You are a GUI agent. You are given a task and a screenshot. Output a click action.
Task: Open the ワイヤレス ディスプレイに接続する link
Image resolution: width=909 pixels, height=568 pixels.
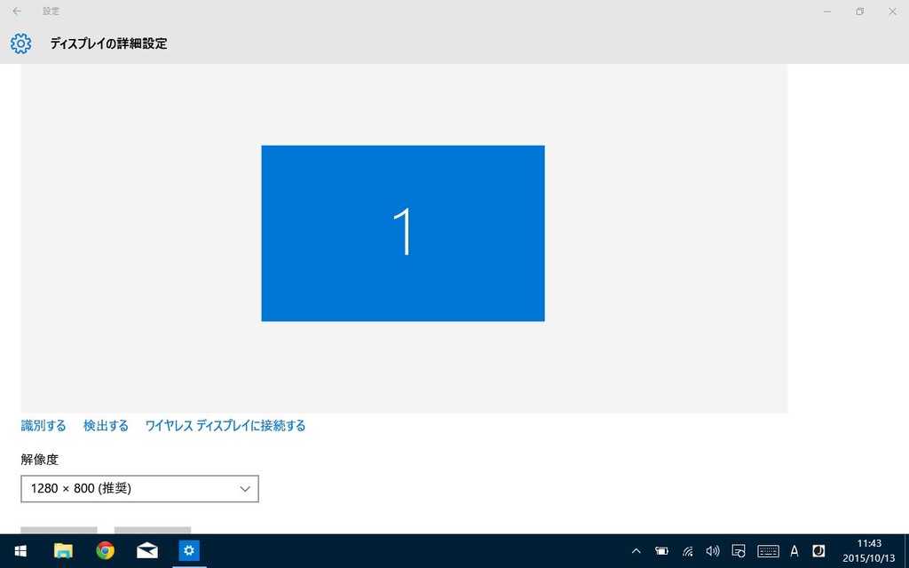pos(225,426)
